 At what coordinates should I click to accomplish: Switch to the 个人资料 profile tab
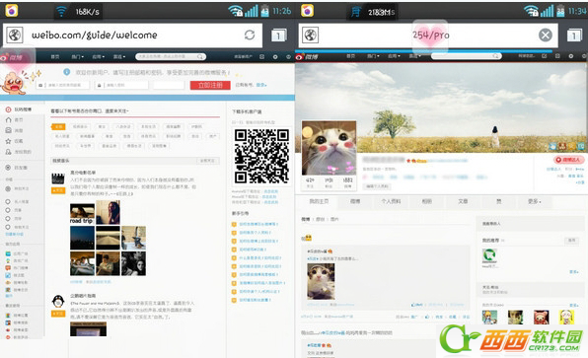(x=391, y=201)
